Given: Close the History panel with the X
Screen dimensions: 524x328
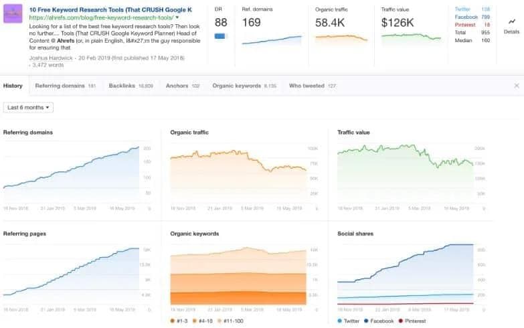Looking at the screenshot, I should click(516, 86).
